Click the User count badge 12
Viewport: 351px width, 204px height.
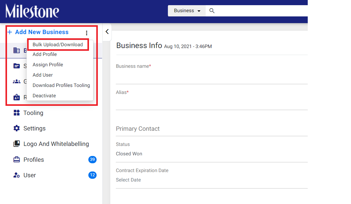click(92, 175)
